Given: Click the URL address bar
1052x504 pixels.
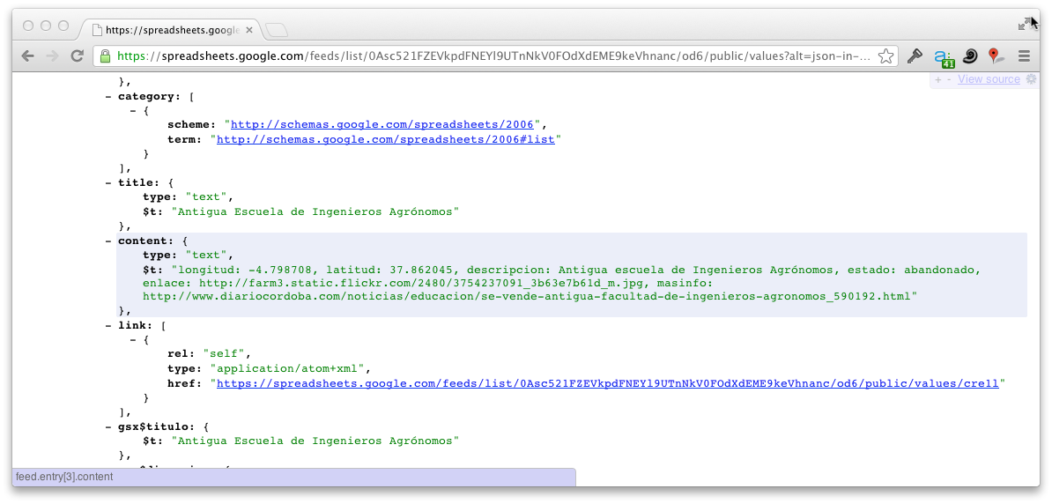Looking at the screenshot, I should click(x=493, y=56).
